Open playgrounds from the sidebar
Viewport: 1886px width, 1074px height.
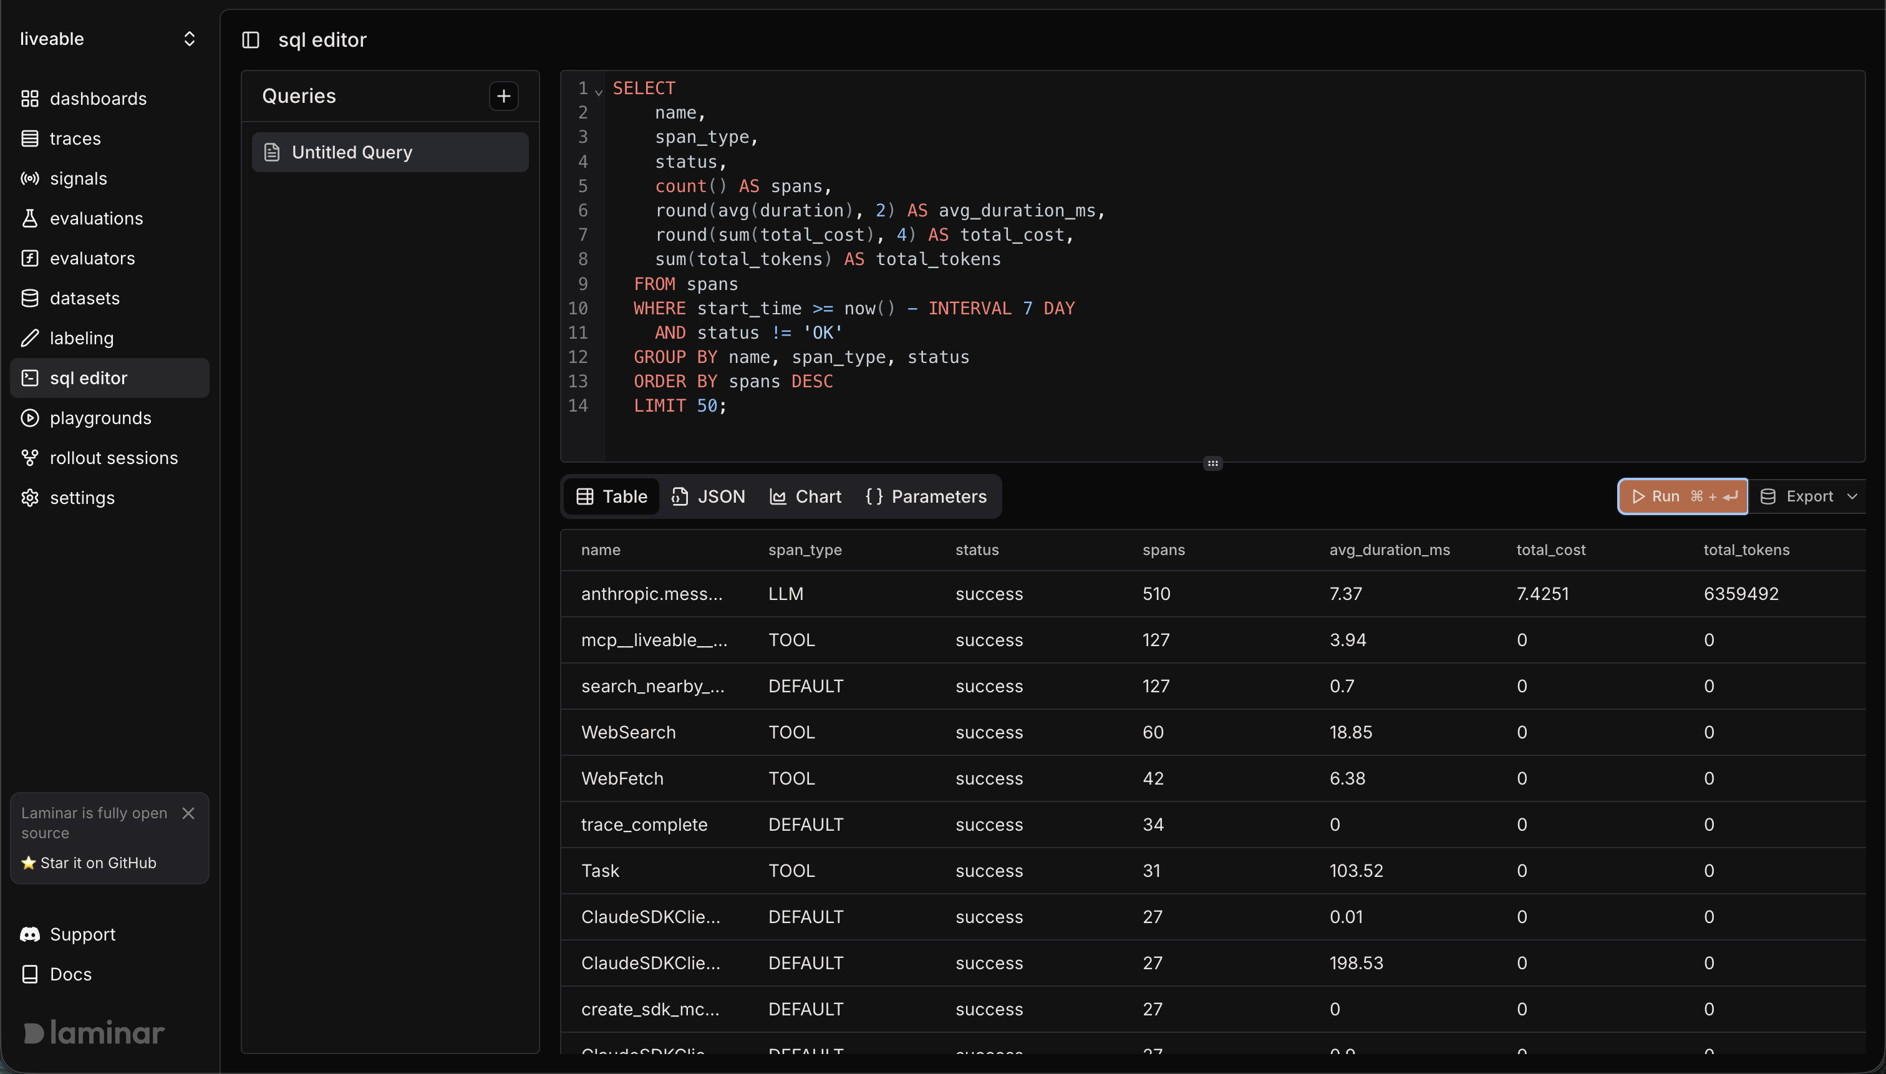(100, 417)
